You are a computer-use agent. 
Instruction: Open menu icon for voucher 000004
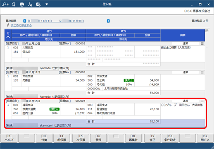202,101
